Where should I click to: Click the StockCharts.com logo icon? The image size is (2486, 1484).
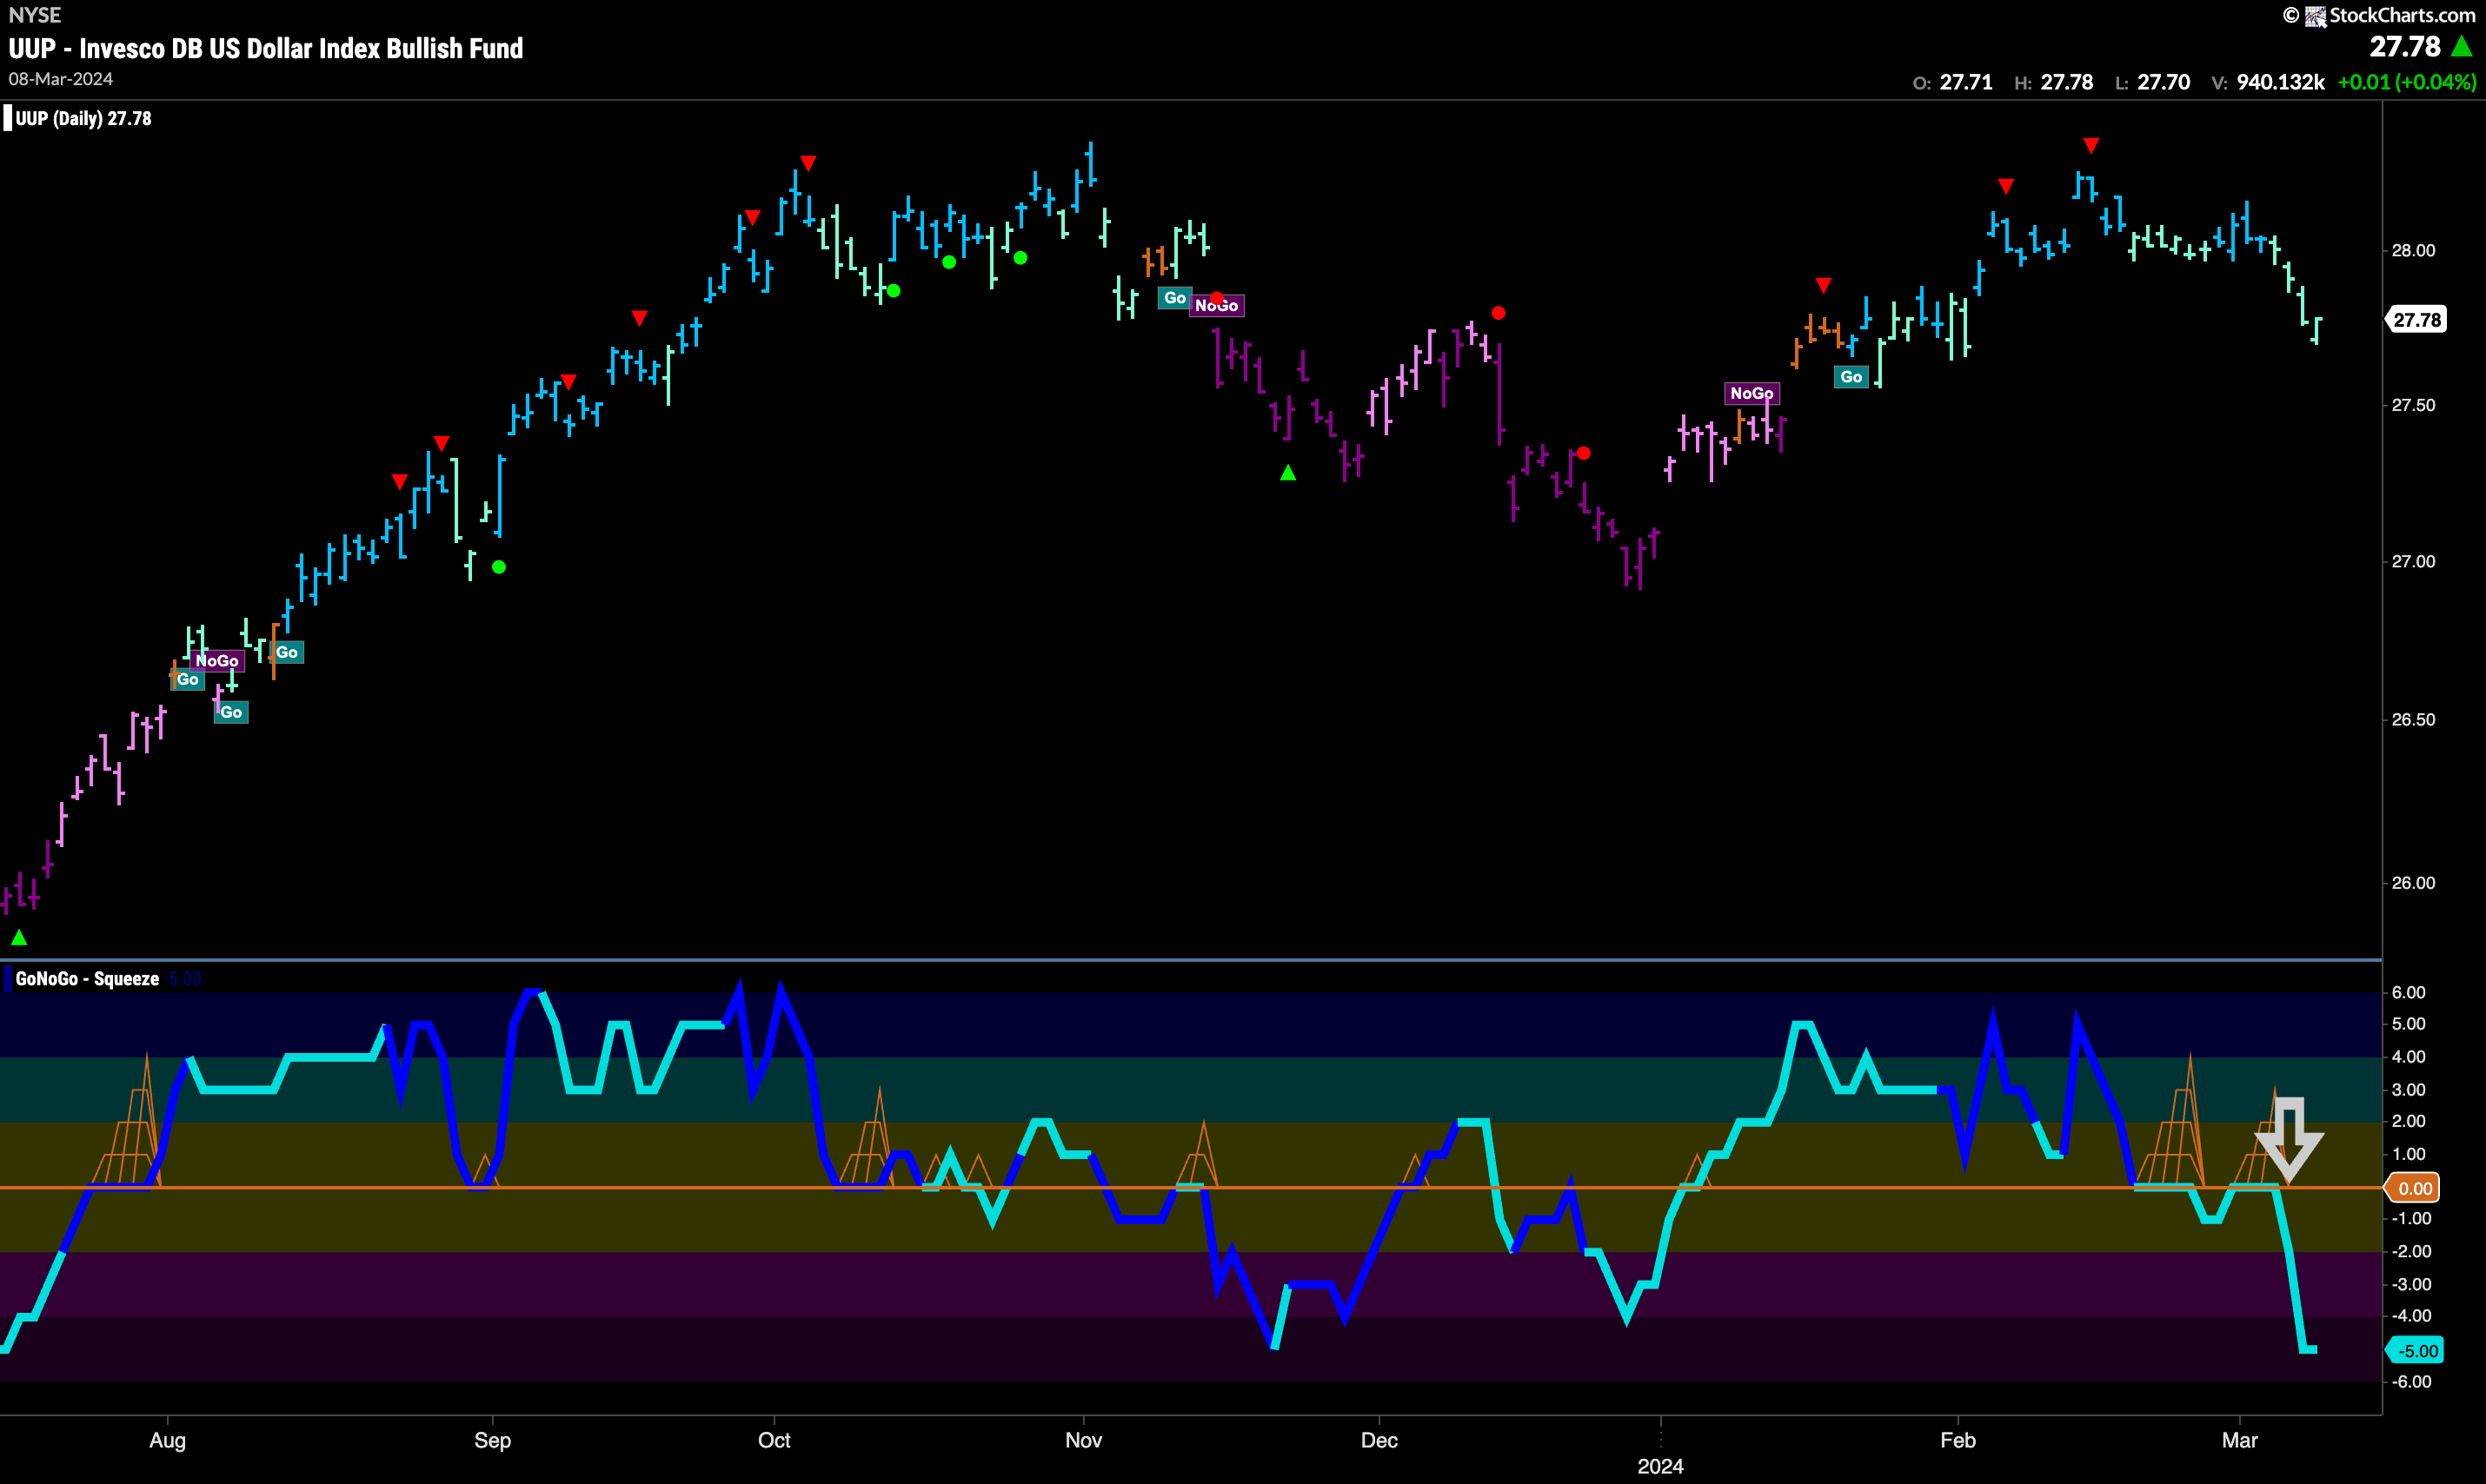2315,16
